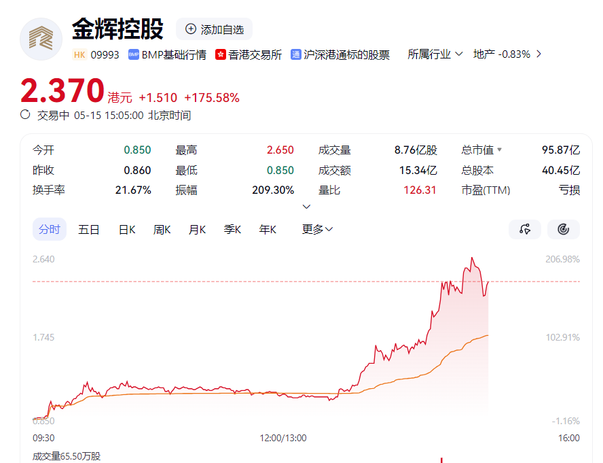Click 量比 value 126.31
603x463 pixels.
tap(420, 190)
